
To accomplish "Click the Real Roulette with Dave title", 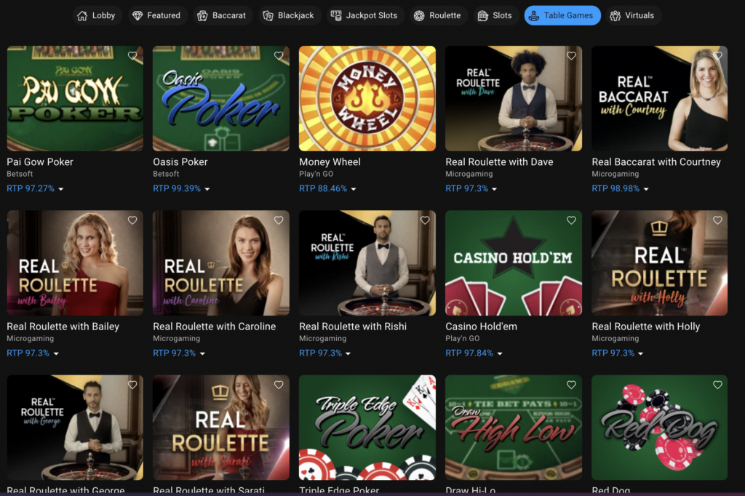I will (499, 162).
